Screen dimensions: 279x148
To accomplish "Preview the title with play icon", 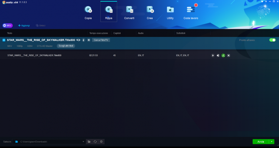I will [213, 56].
